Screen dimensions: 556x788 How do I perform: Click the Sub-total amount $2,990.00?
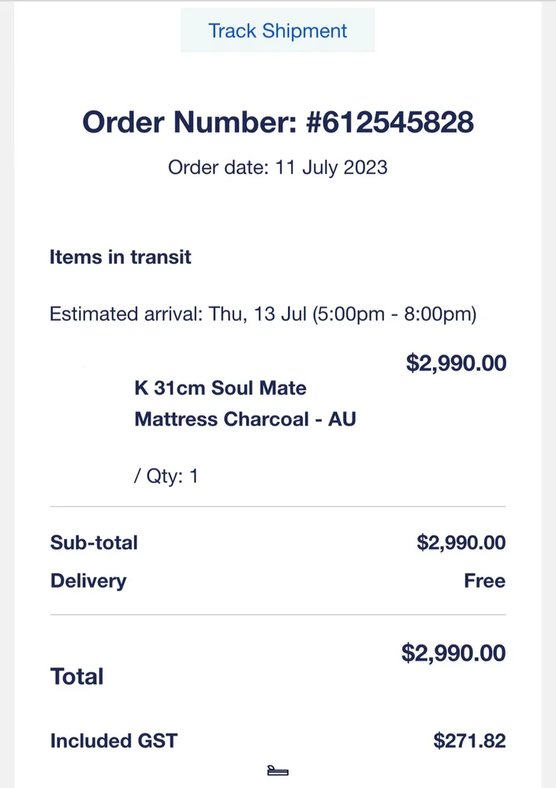point(461,543)
